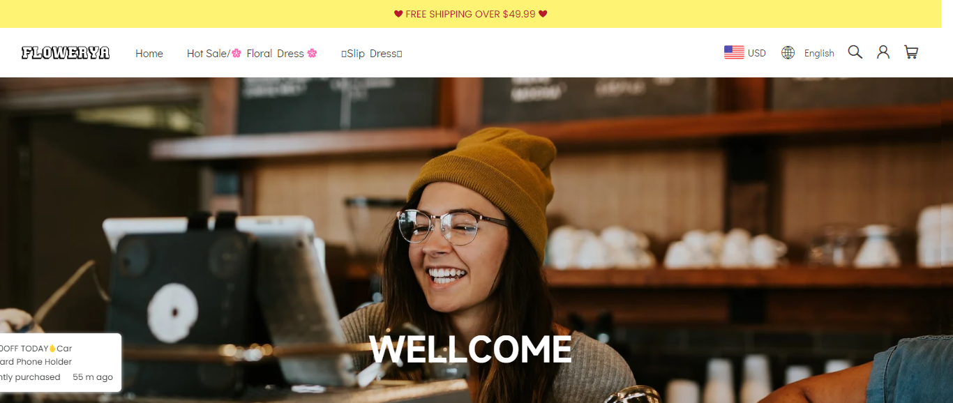Viewport: 953px width, 403px height.
Task: Open the user account icon
Action: (x=883, y=52)
